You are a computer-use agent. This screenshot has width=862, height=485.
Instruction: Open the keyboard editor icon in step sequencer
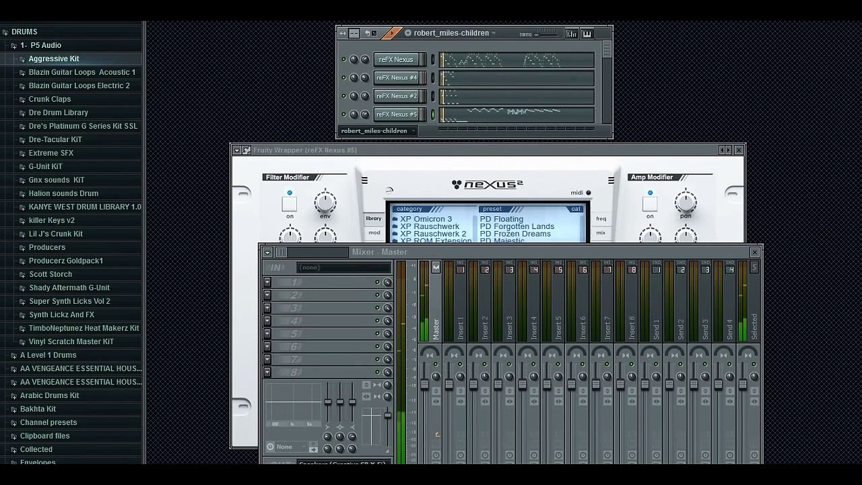click(587, 34)
